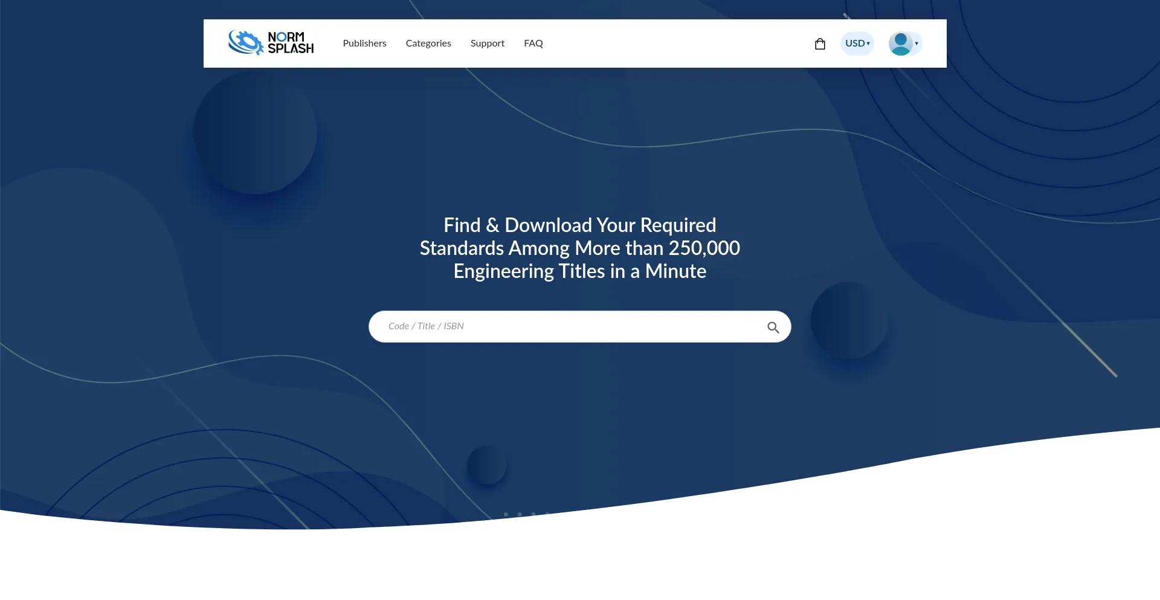Open the Categories menu item
The height and width of the screenshot is (600, 1160).
[x=428, y=44]
